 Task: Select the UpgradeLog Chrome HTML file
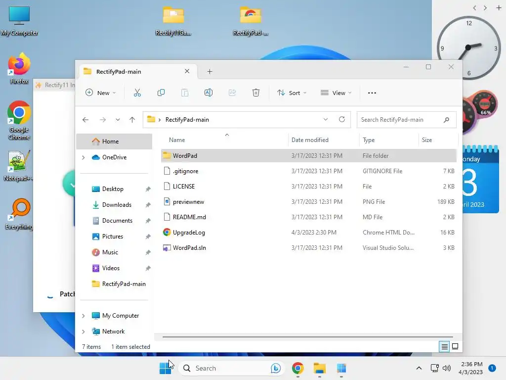[309, 233]
